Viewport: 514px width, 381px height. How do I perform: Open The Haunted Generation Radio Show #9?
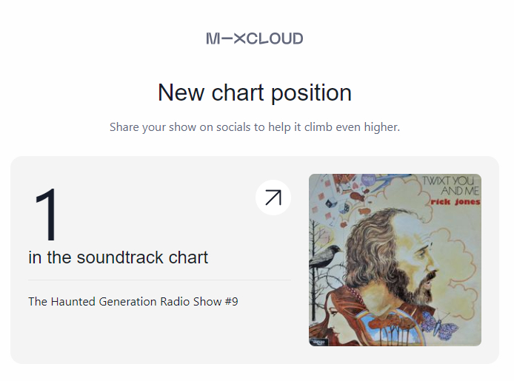133,302
